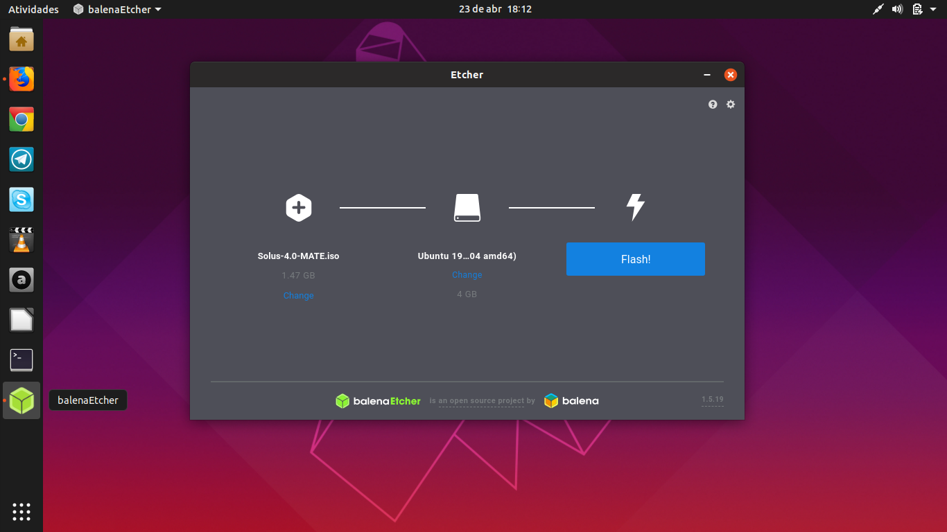Image resolution: width=947 pixels, height=532 pixels.
Task: Click the volume speaker tray icon
Action: pos(897,10)
